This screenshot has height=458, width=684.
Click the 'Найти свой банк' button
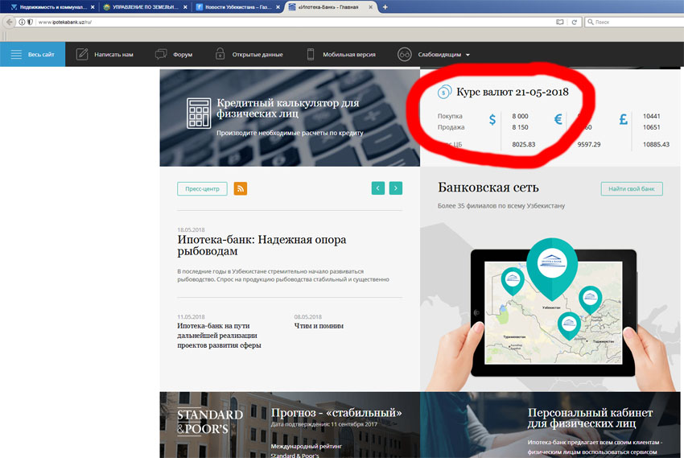(x=632, y=189)
